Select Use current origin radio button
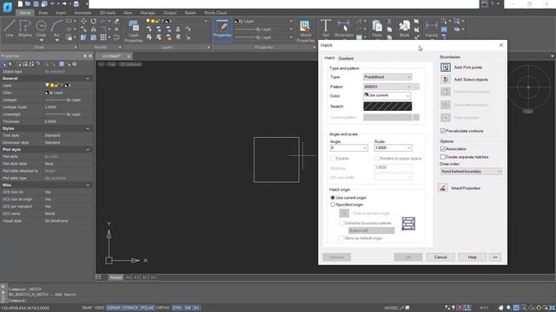The image size is (556, 312). [333, 198]
